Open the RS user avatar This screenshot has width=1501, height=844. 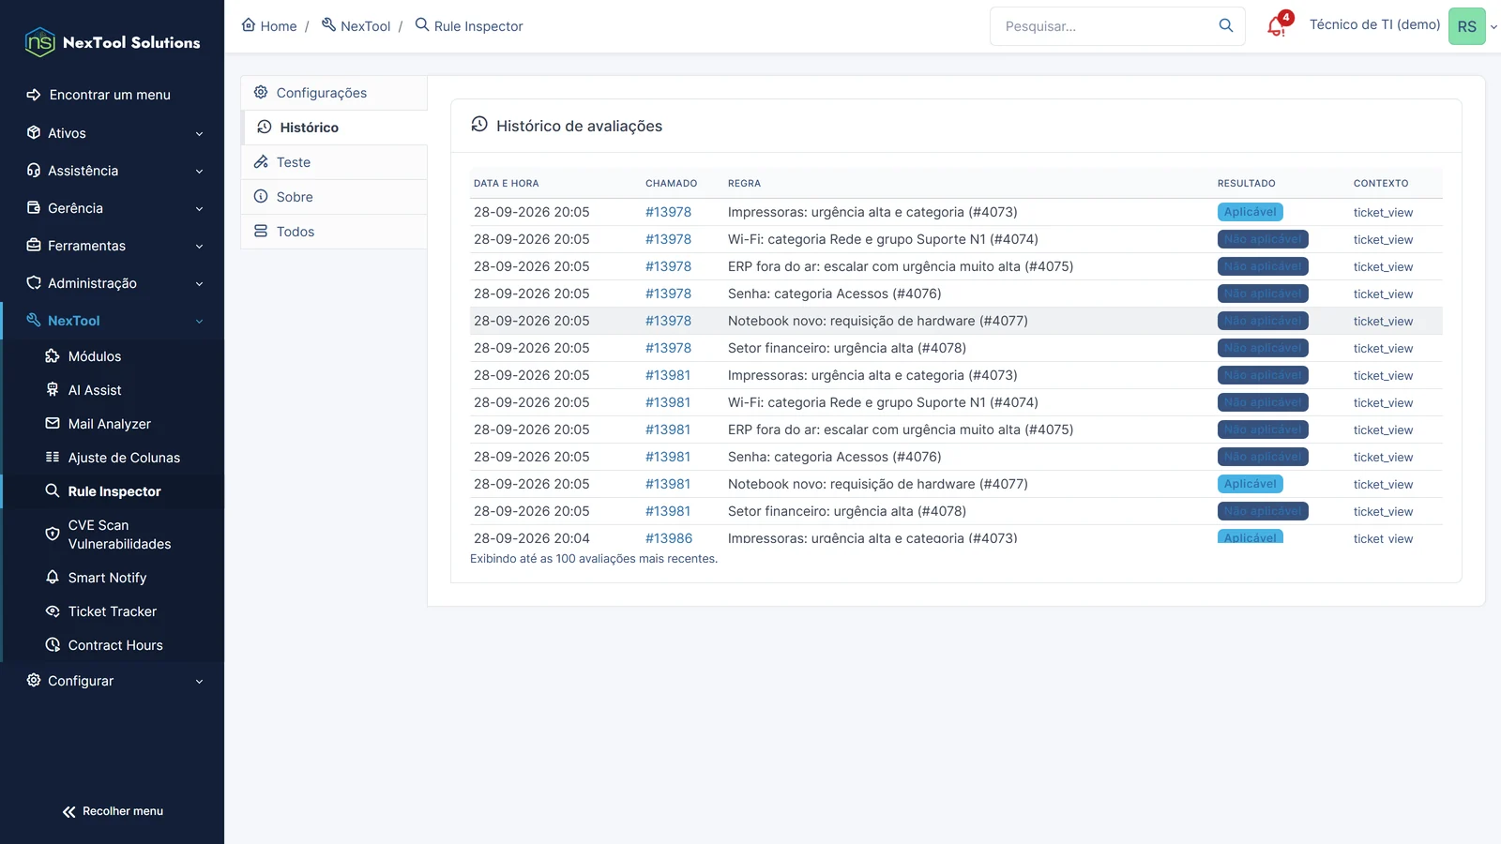1466,26
